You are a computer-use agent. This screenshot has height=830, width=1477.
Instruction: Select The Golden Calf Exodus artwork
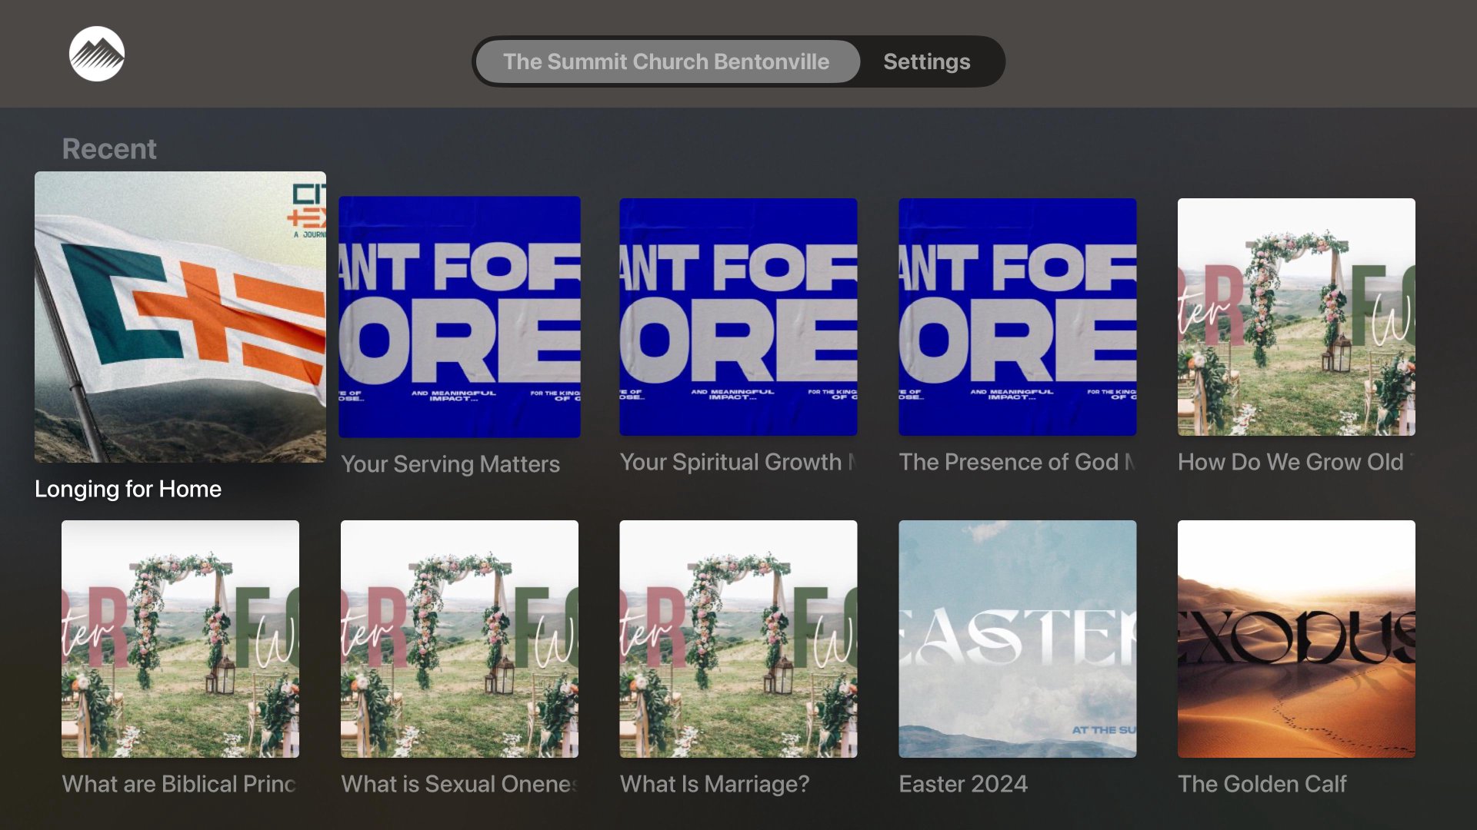(1295, 639)
